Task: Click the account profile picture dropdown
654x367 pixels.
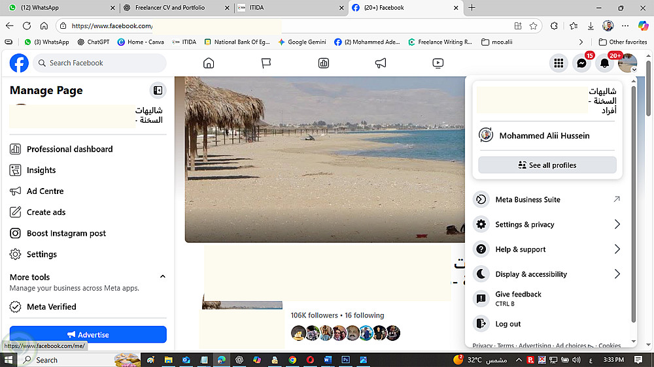Action: click(627, 63)
